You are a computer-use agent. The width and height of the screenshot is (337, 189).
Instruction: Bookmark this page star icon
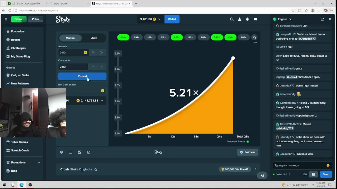293,10
